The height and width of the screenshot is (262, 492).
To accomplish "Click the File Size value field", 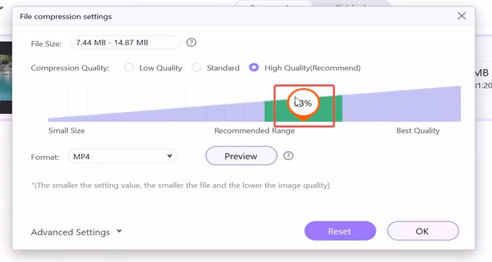I will click(125, 43).
